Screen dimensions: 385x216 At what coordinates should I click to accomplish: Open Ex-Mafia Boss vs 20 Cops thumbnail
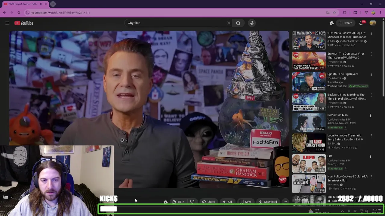tap(309, 40)
